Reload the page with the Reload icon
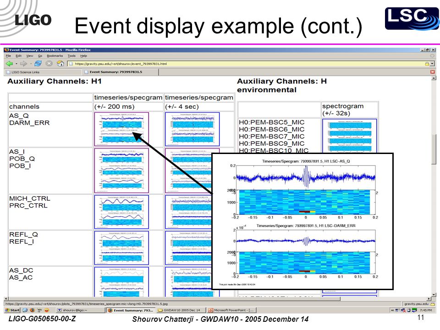The width and height of the screenshot is (440, 330). (x=38, y=64)
